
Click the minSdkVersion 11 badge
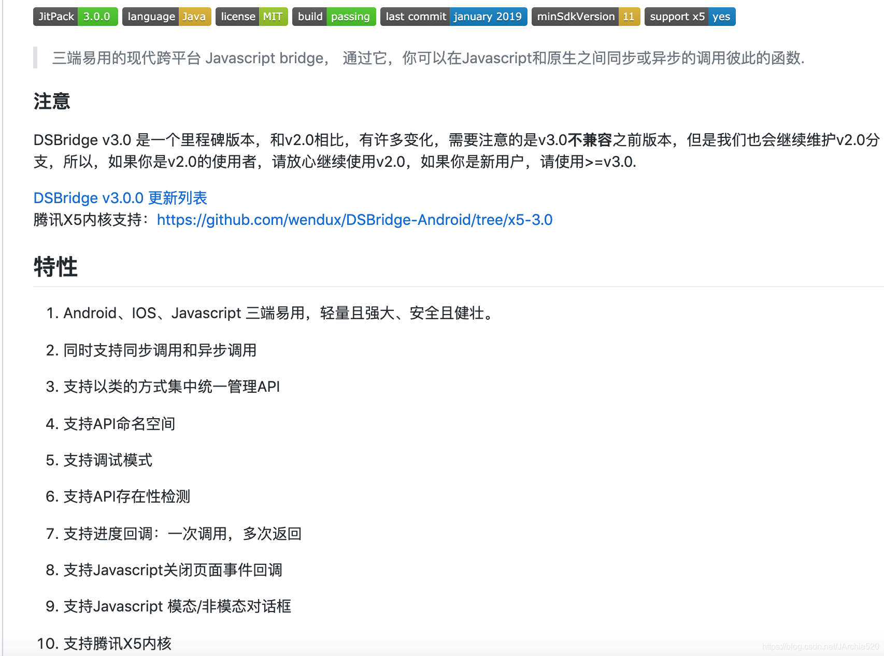(585, 16)
